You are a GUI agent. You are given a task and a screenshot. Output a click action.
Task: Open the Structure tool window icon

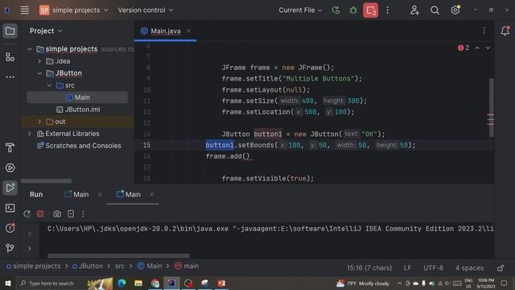pos(10,57)
